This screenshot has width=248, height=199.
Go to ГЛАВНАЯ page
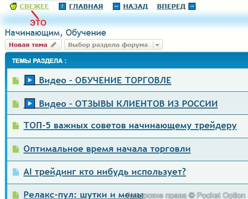click(86, 6)
